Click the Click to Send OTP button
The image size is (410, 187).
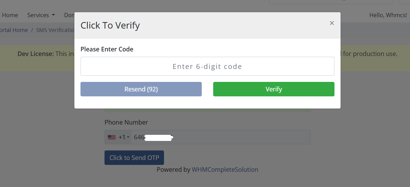[134, 158]
